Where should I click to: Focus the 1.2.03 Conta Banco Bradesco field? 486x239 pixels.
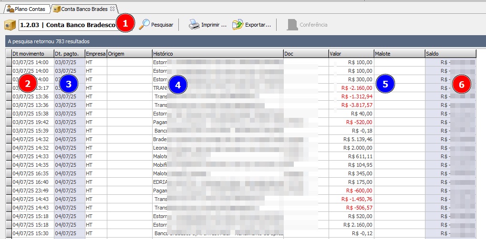click(x=67, y=25)
